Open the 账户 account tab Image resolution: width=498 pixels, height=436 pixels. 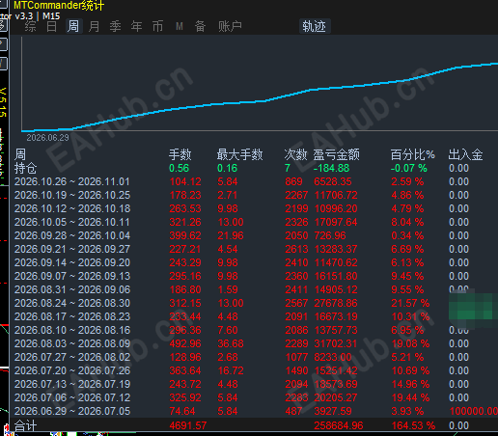point(230,26)
